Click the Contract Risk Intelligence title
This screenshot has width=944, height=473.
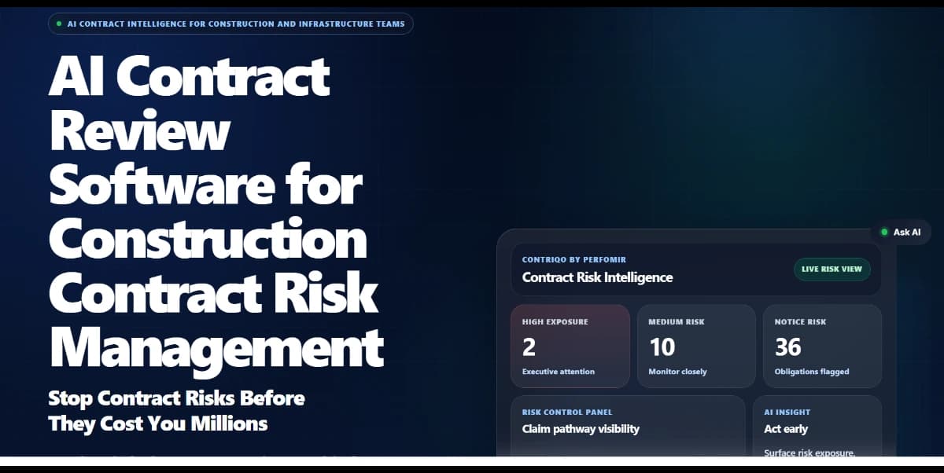[597, 277]
